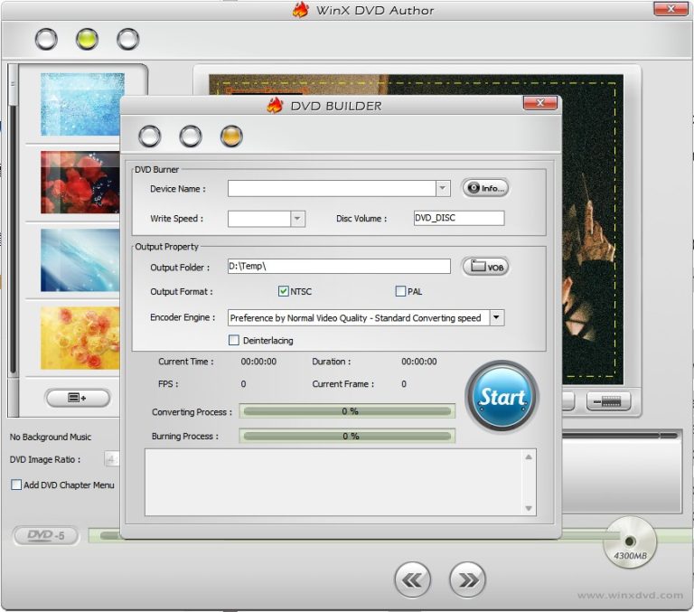The height and width of the screenshot is (612, 694).
Task: Click the log output text area
Action: [x=341, y=482]
